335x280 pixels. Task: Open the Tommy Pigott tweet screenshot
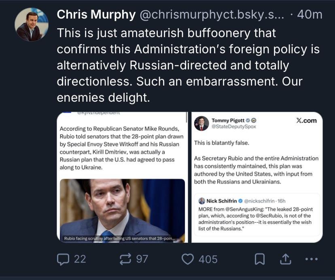[x=257, y=178]
